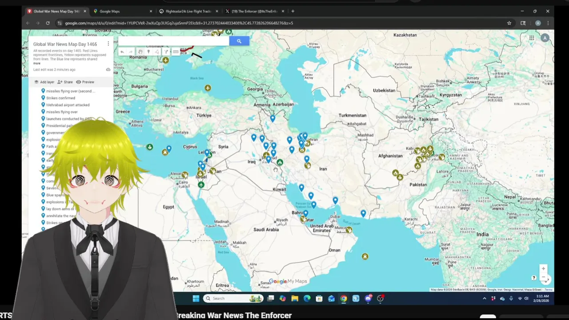
Task: Open the Google account avatar
Action: point(545,38)
